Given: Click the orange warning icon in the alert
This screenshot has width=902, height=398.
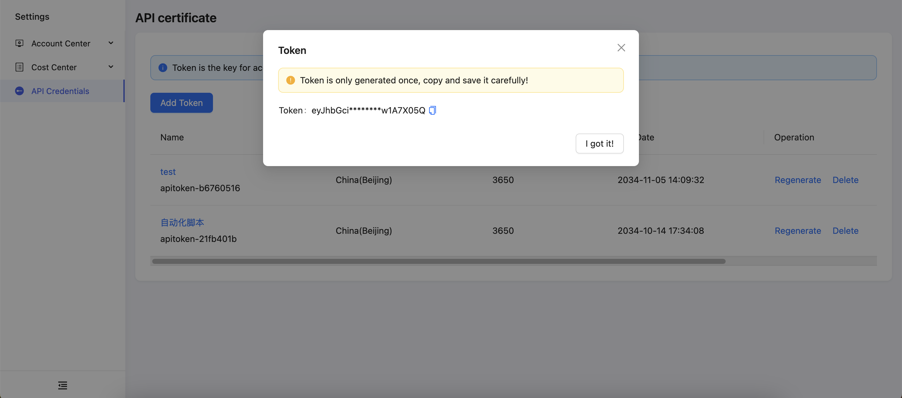Looking at the screenshot, I should click(290, 80).
